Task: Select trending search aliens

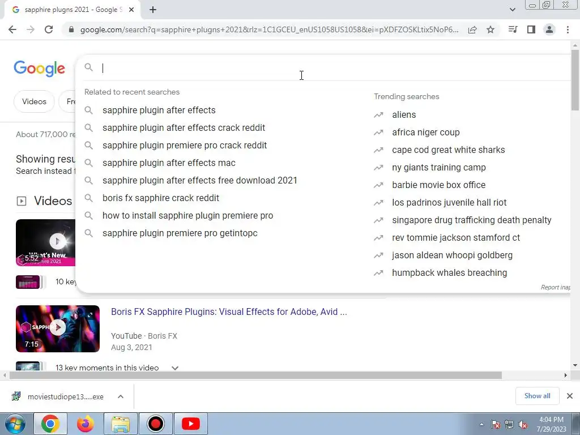Action: click(404, 114)
